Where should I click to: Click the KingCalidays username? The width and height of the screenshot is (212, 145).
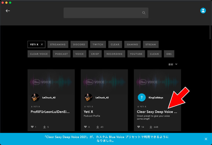(x=156, y=98)
